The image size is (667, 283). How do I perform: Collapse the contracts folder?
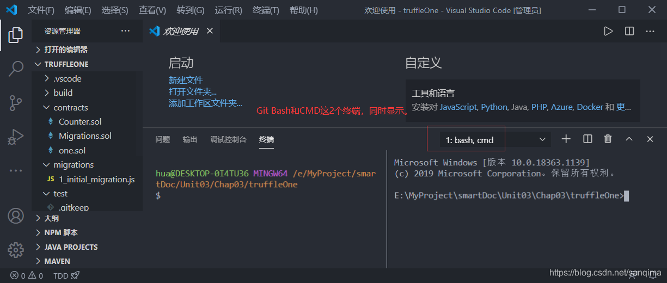(x=87, y=107)
